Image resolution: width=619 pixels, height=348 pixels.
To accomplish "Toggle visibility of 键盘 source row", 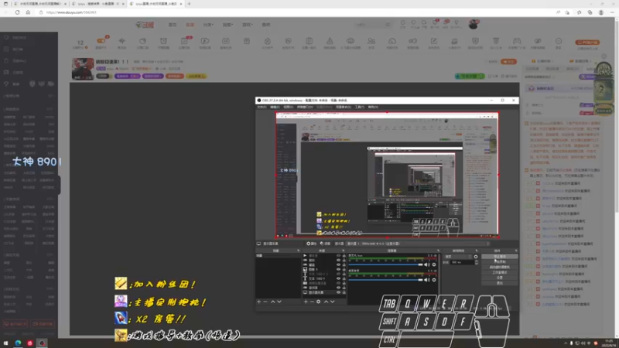I will 338,264.
